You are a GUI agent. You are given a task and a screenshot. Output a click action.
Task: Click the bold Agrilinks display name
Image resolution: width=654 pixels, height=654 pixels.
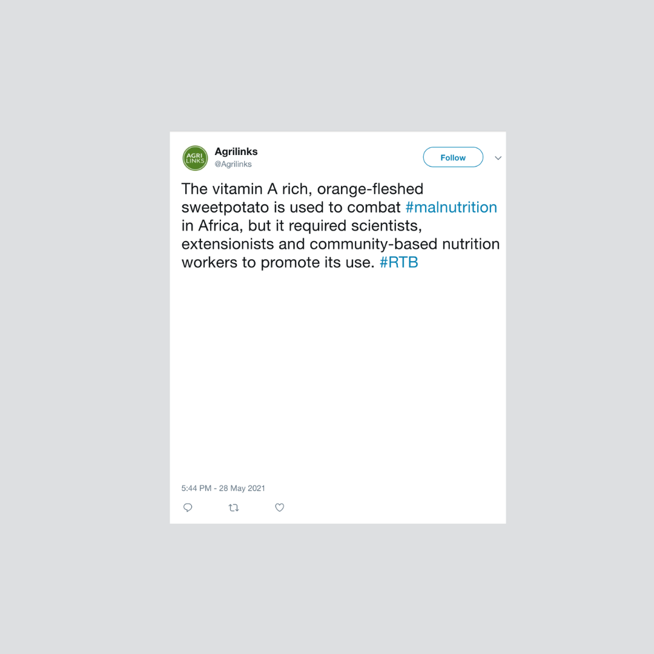[x=236, y=151]
